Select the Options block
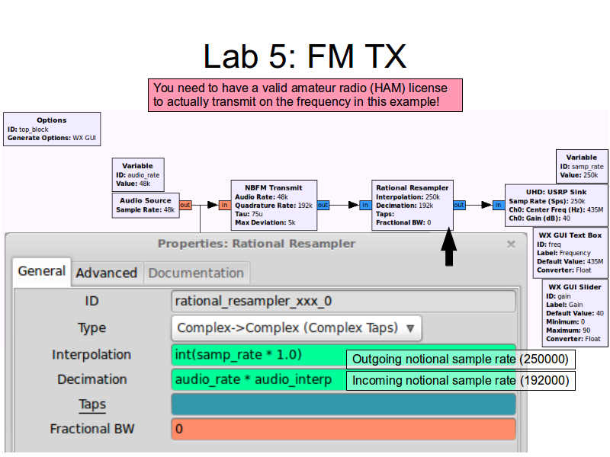This screenshot has height=457, width=610. (x=52, y=129)
